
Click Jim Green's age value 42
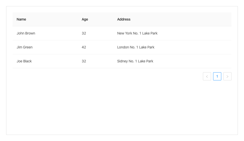point(84,47)
